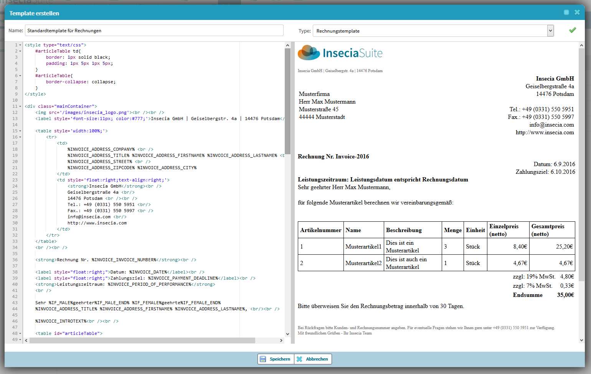Click the InseciaSuite logo in preview
Image resolution: width=591 pixels, height=374 pixels.
click(340, 53)
